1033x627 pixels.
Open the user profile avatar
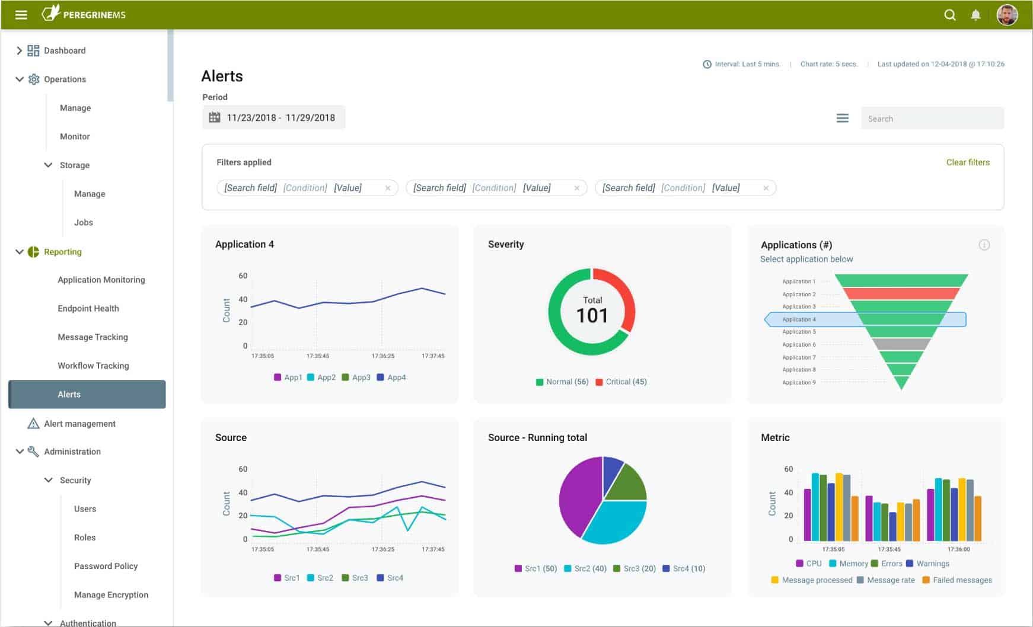(x=1007, y=15)
